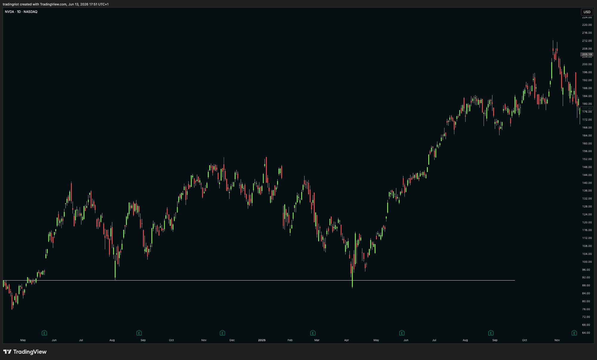Image resolution: width=597 pixels, height=360 pixels.
Task: Open the USD currency selector
Action: click(x=587, y=12)
